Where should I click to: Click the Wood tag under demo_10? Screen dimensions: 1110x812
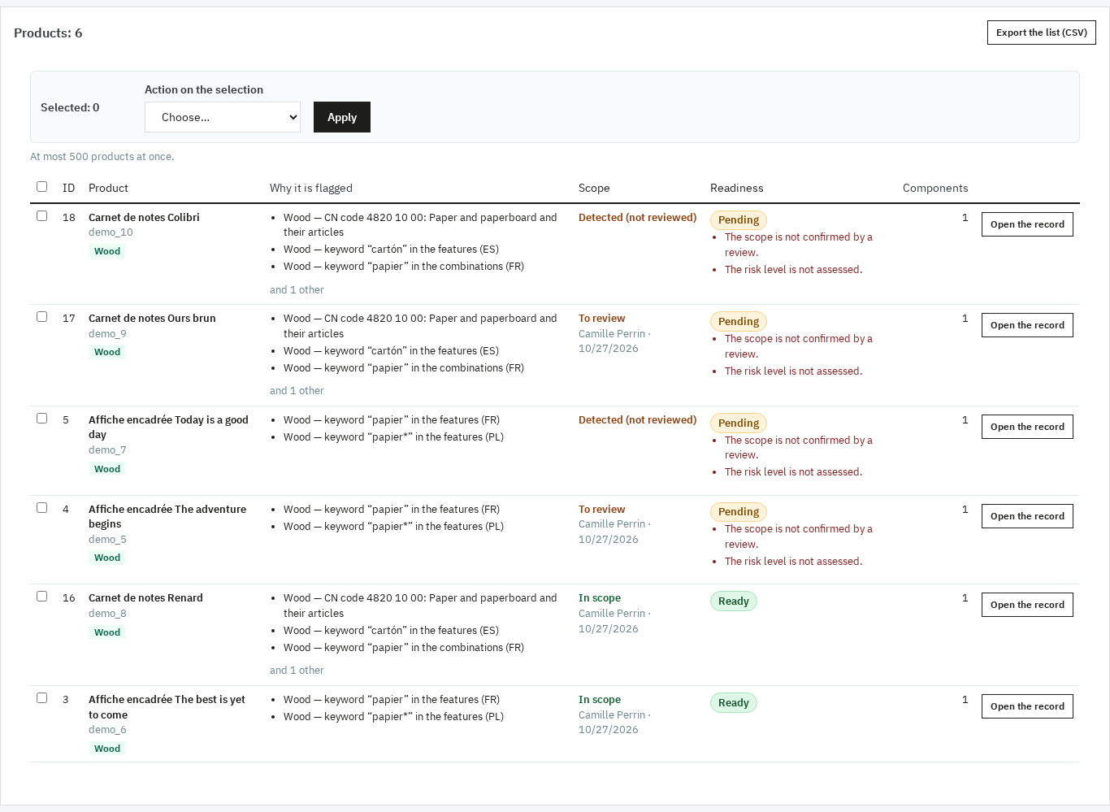(107, 251)
